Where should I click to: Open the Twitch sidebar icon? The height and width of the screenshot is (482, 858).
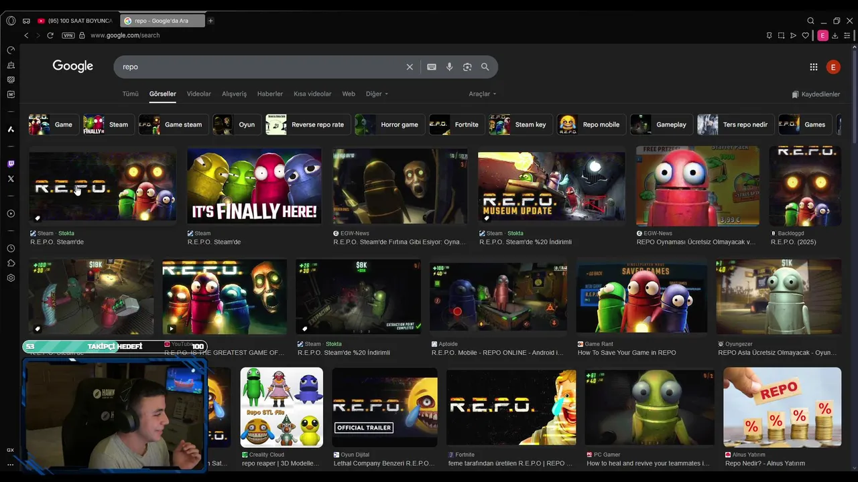(x=11, y=164)
